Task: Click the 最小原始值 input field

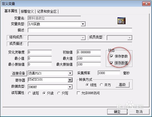Action: (x=40, y=64)
